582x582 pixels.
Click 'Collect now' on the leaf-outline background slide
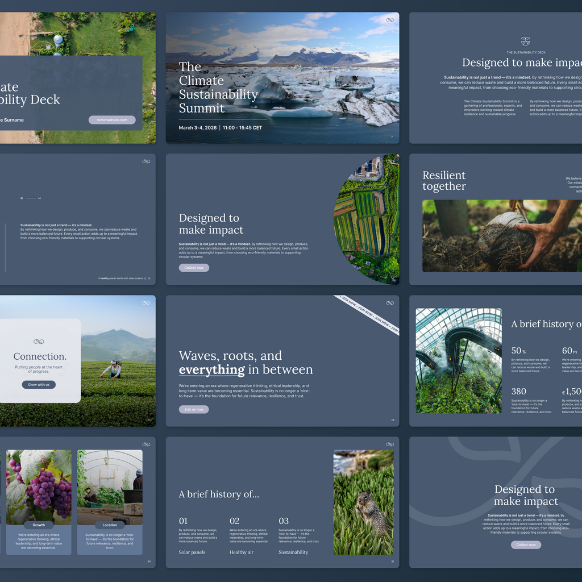click(x=526, y=544)
